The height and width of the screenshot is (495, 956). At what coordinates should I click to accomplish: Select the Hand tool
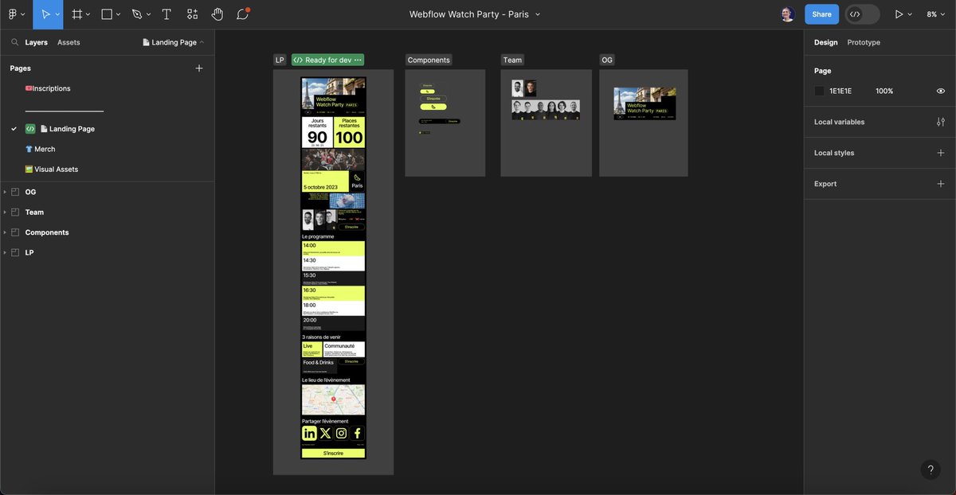[x=217, y=14]
